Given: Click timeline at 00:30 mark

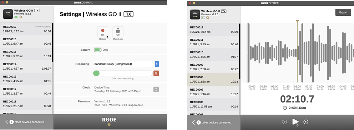Looking at the screenshot, I should click(263, 87).
